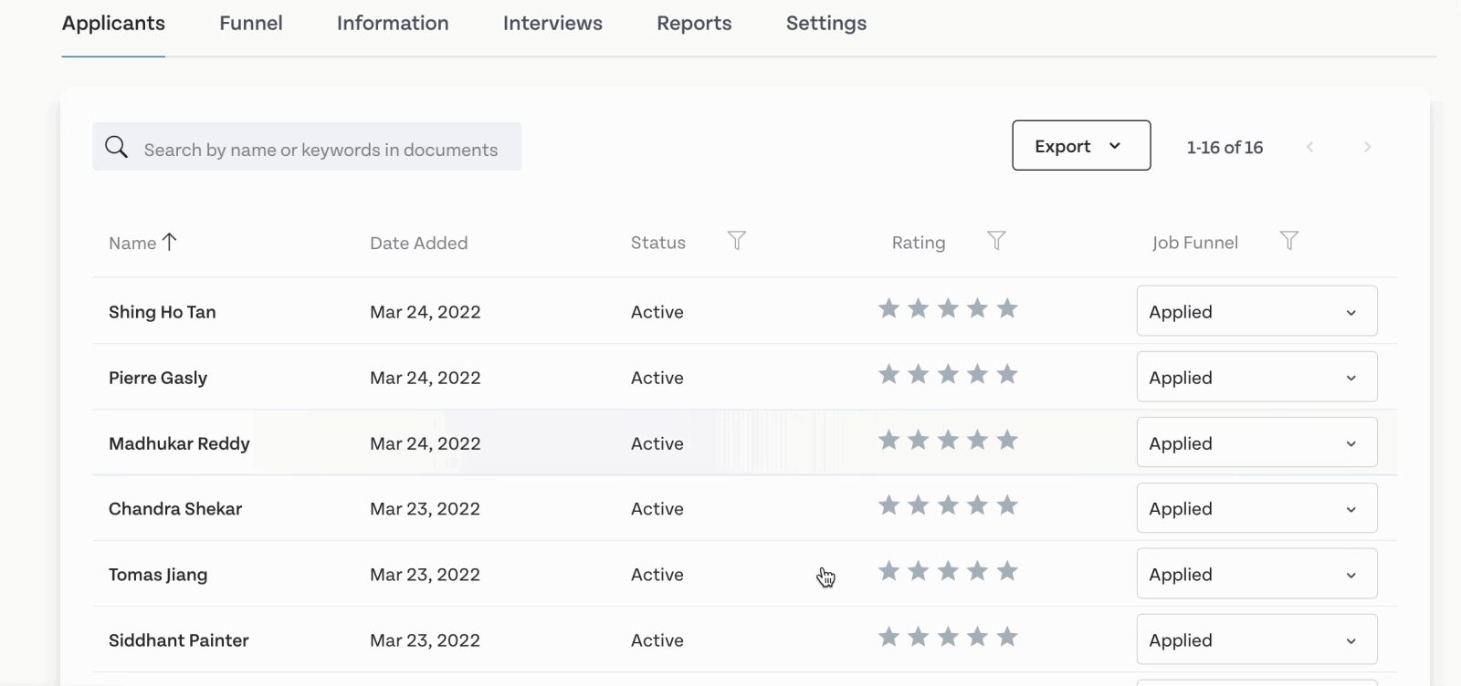Open the Rating column filter icon
1461x686 pixels.
[996, 241]
